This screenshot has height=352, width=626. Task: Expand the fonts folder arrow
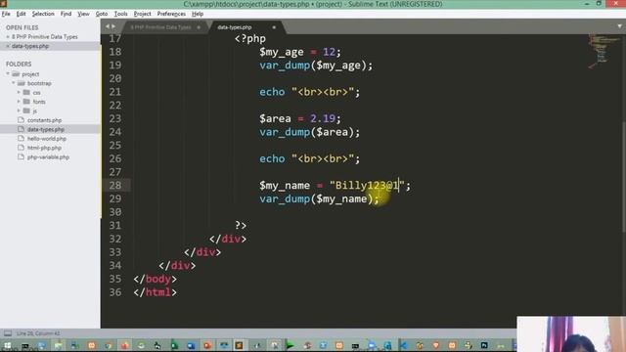pos(19,102)
